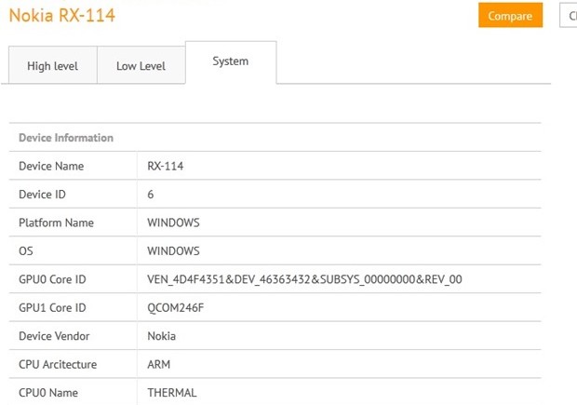This screenshot has width=577, height=405.
Task: Click the Device ID label
Action: click(x=43, y=195)
